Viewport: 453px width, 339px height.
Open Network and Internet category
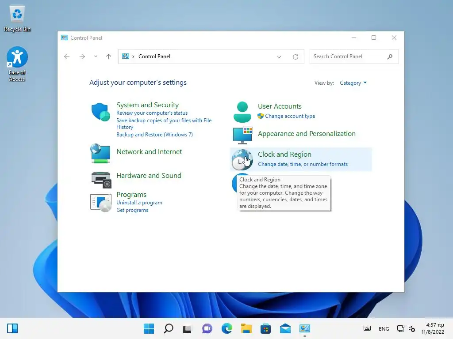tap(149, 152)
